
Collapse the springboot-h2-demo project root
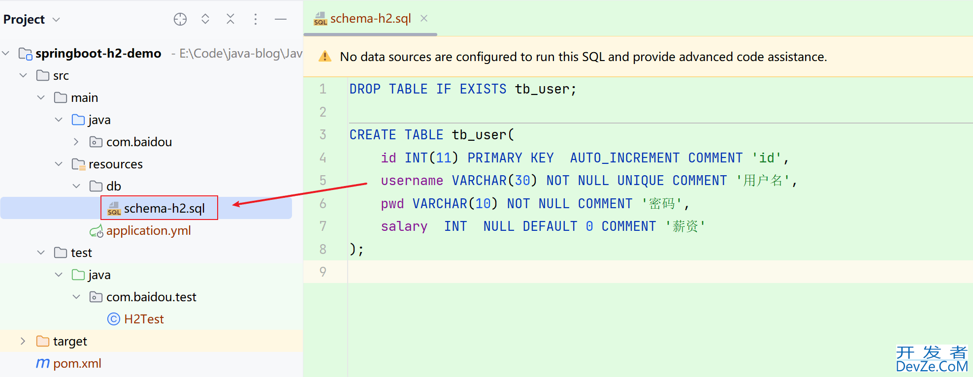[6, 53]
